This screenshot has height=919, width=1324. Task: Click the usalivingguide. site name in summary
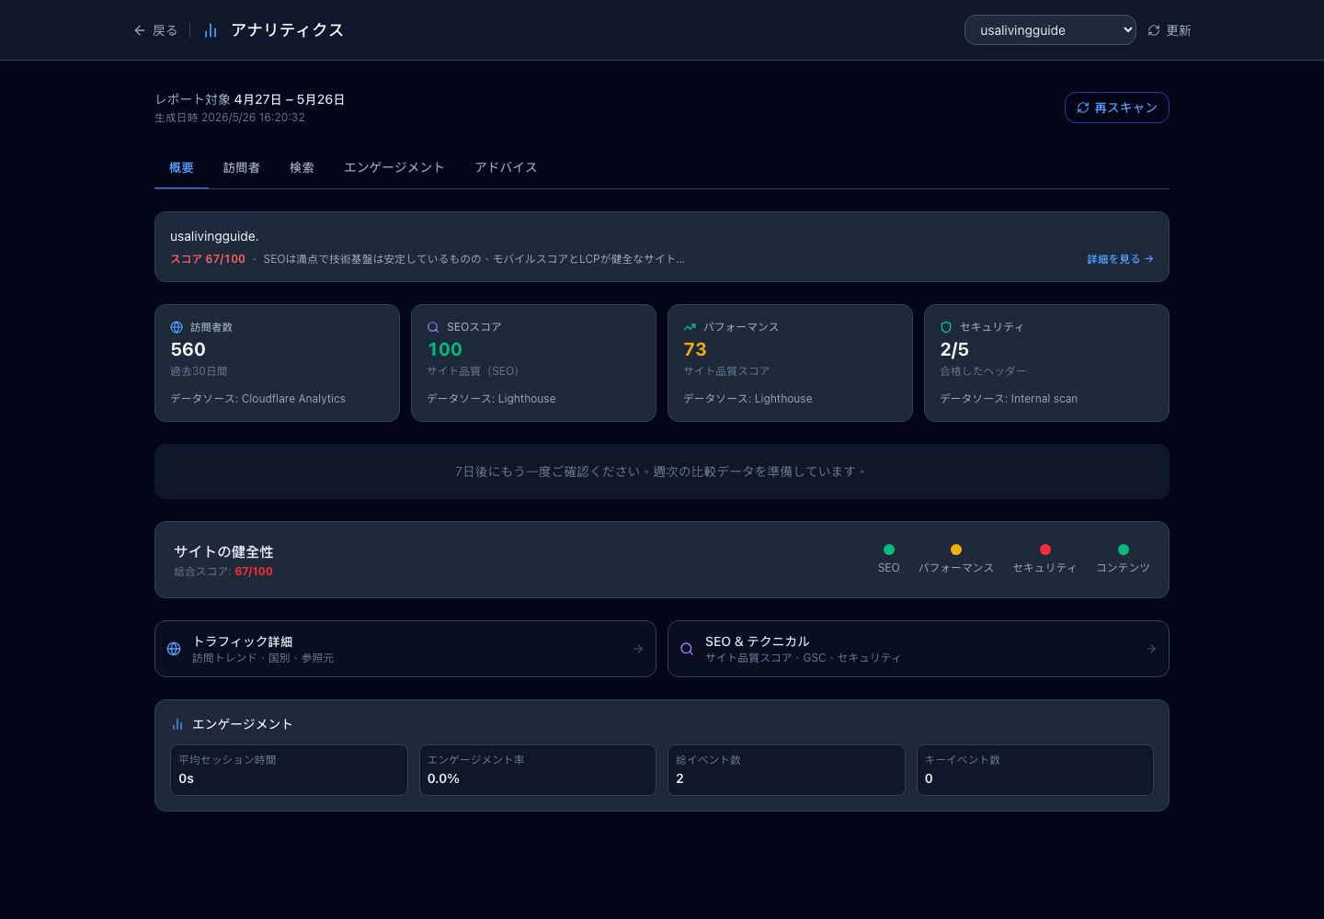click(x=214, y=236)
